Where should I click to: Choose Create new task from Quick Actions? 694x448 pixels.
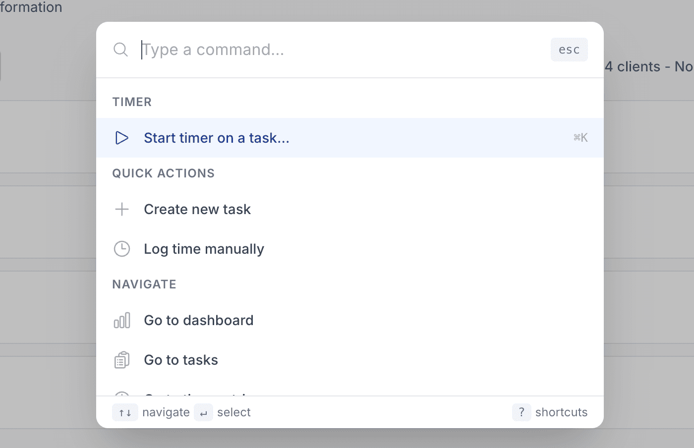(x=197, y=209)
